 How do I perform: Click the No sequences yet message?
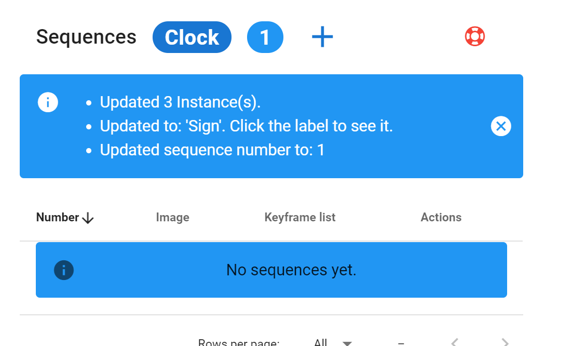pyautogui.click(x=291, y=270)
